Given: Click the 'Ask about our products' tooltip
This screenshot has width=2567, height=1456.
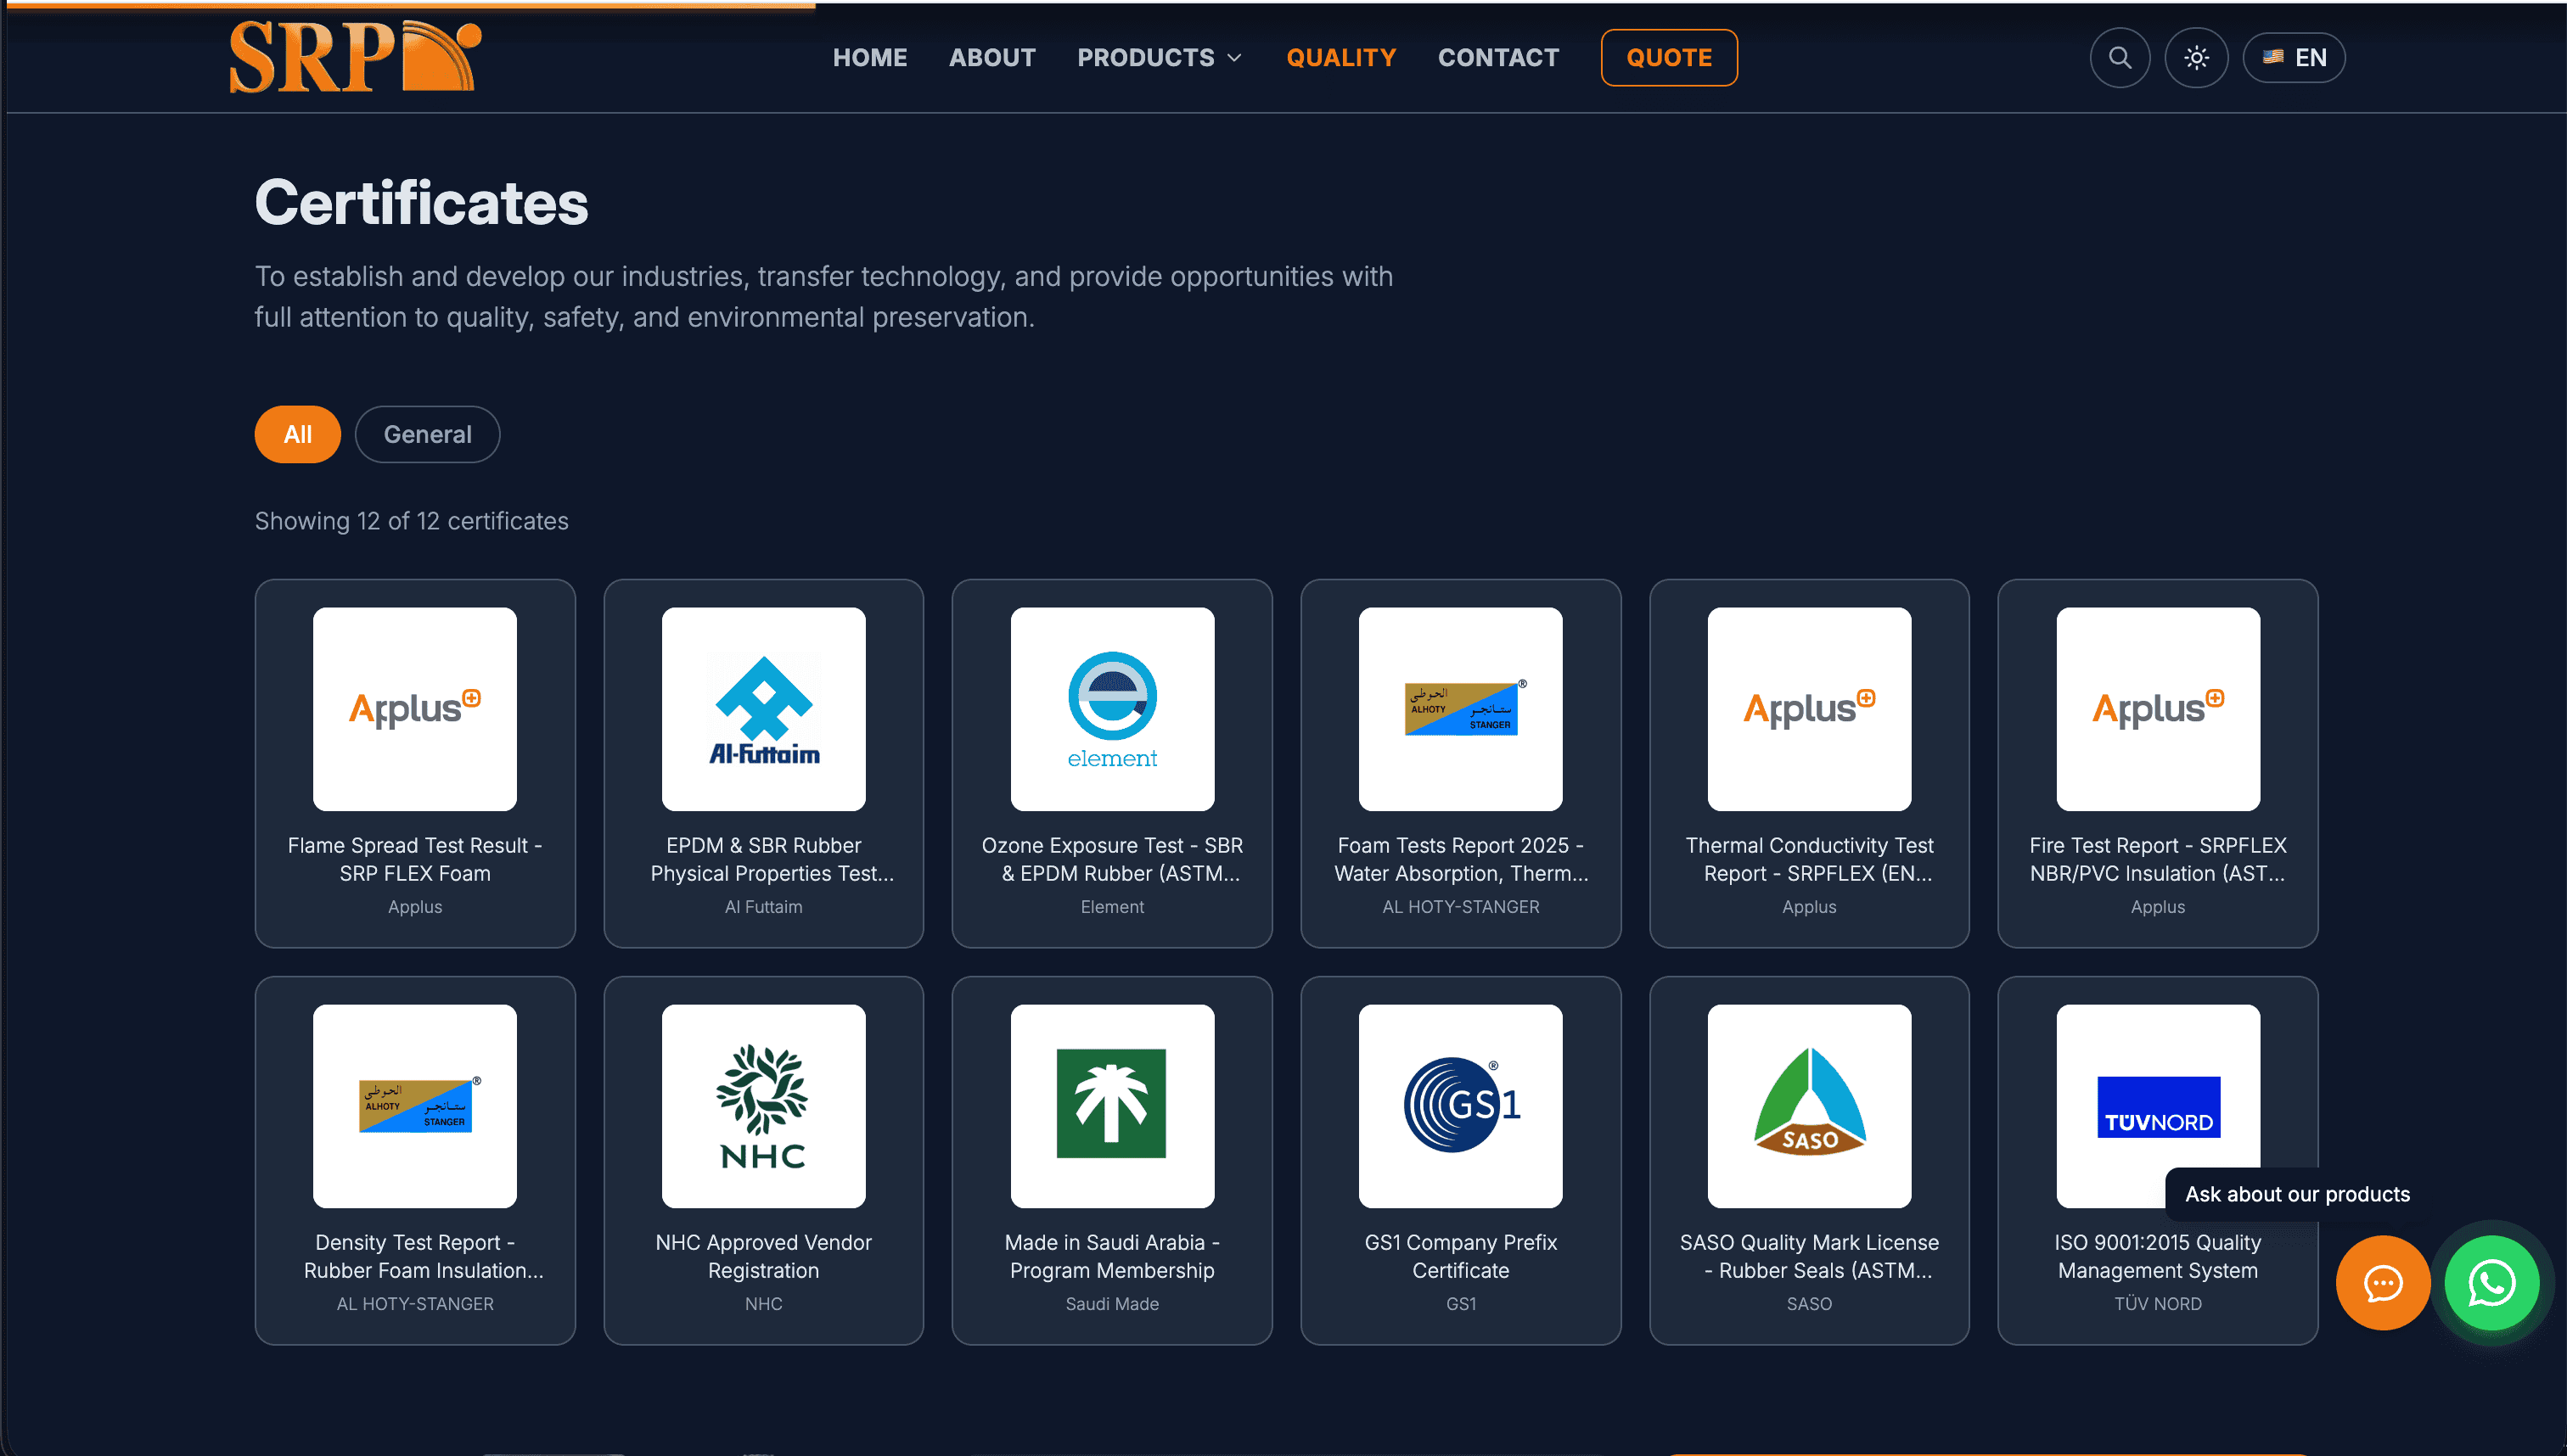Looking at the screenshot, I should point(2297,1194).
